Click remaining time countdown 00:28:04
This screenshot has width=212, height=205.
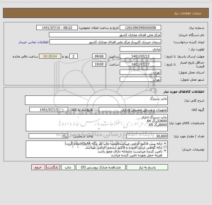click(x=50, y=56)
